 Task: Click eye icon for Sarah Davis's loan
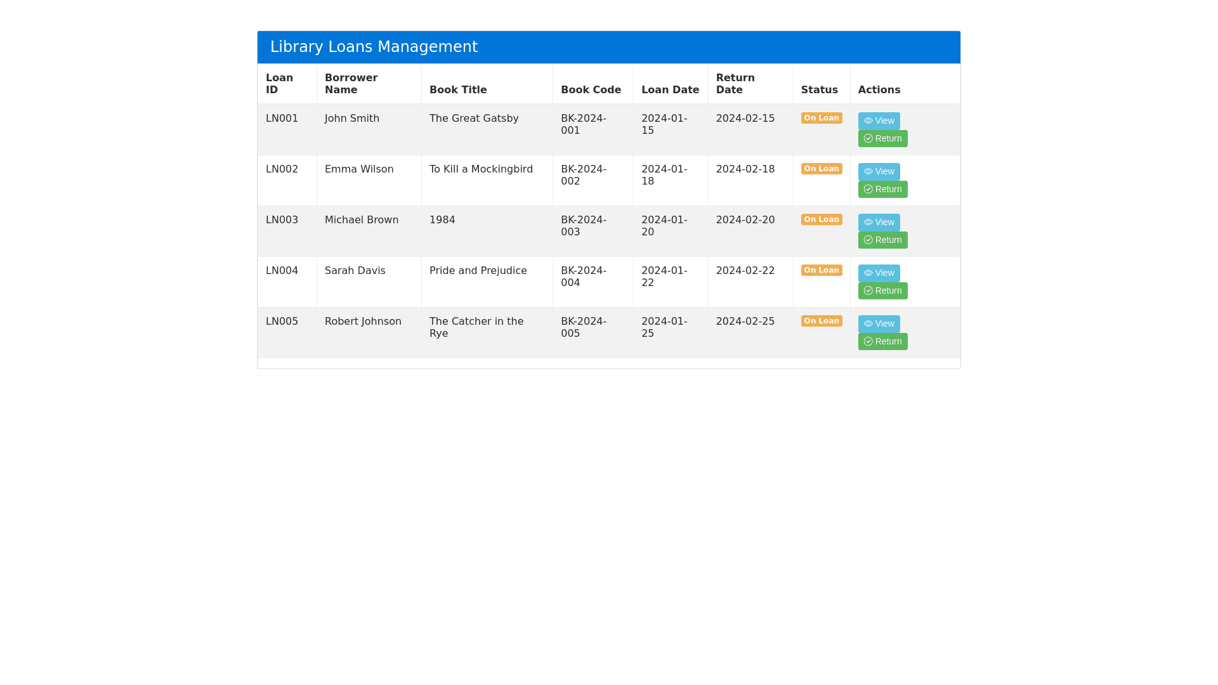(868, 273)
